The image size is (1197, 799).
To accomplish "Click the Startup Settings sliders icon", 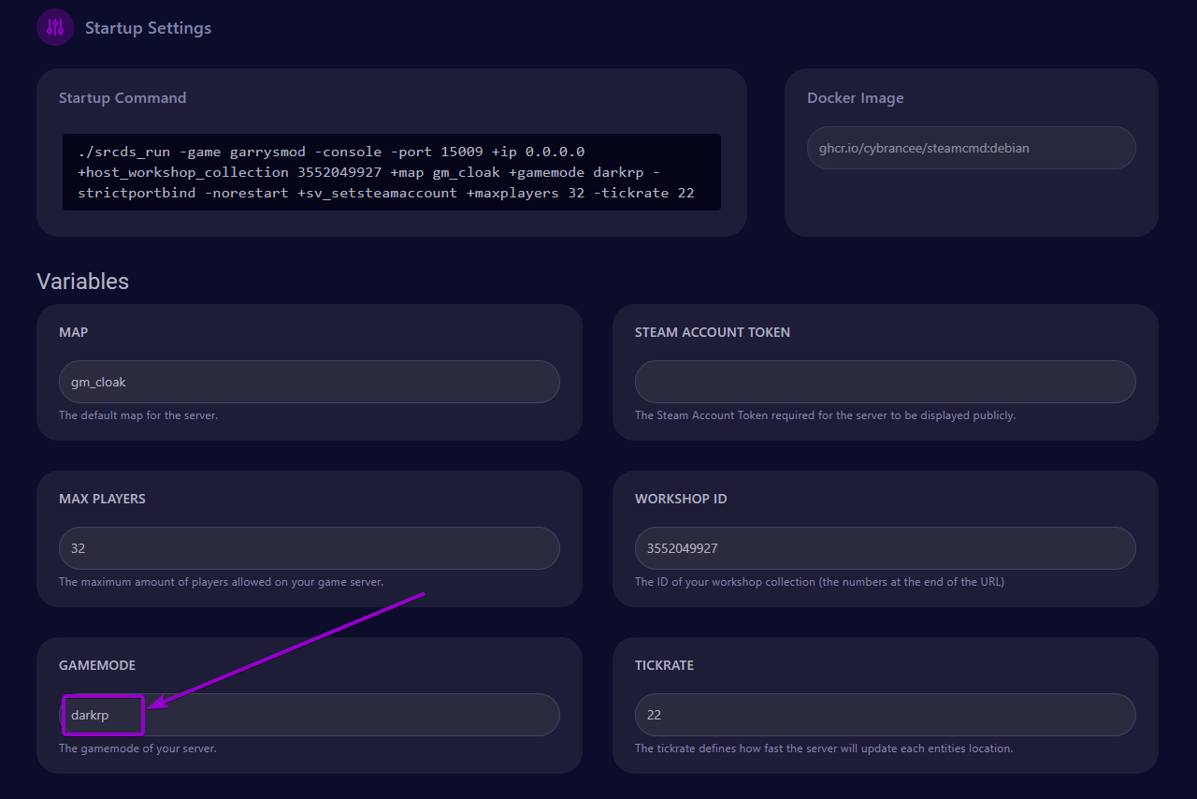I will 55,27.
